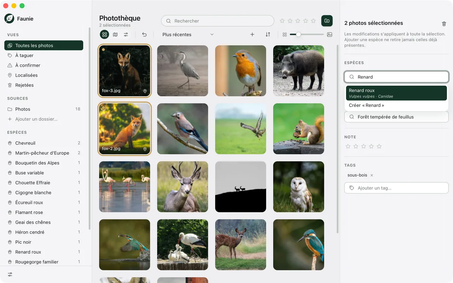Click the pin icon beside Localisées
The image size is (453, 283).
coord(10,75)
